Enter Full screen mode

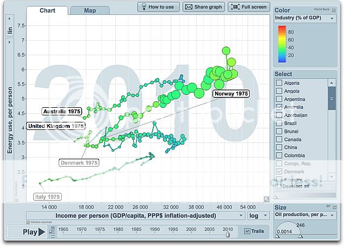point(249,7)
